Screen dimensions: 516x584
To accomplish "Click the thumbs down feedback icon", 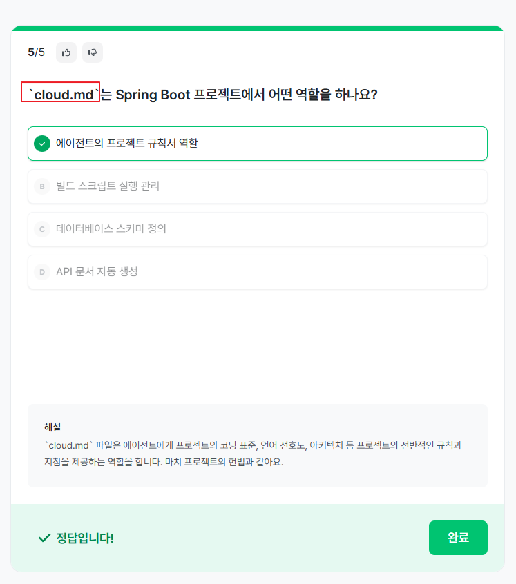I will click(93, 52).
